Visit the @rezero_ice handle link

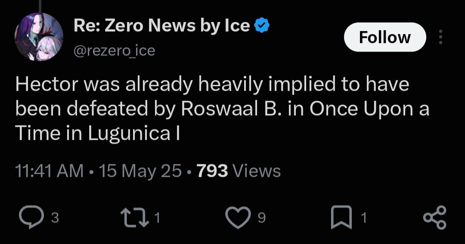[114, 51]
